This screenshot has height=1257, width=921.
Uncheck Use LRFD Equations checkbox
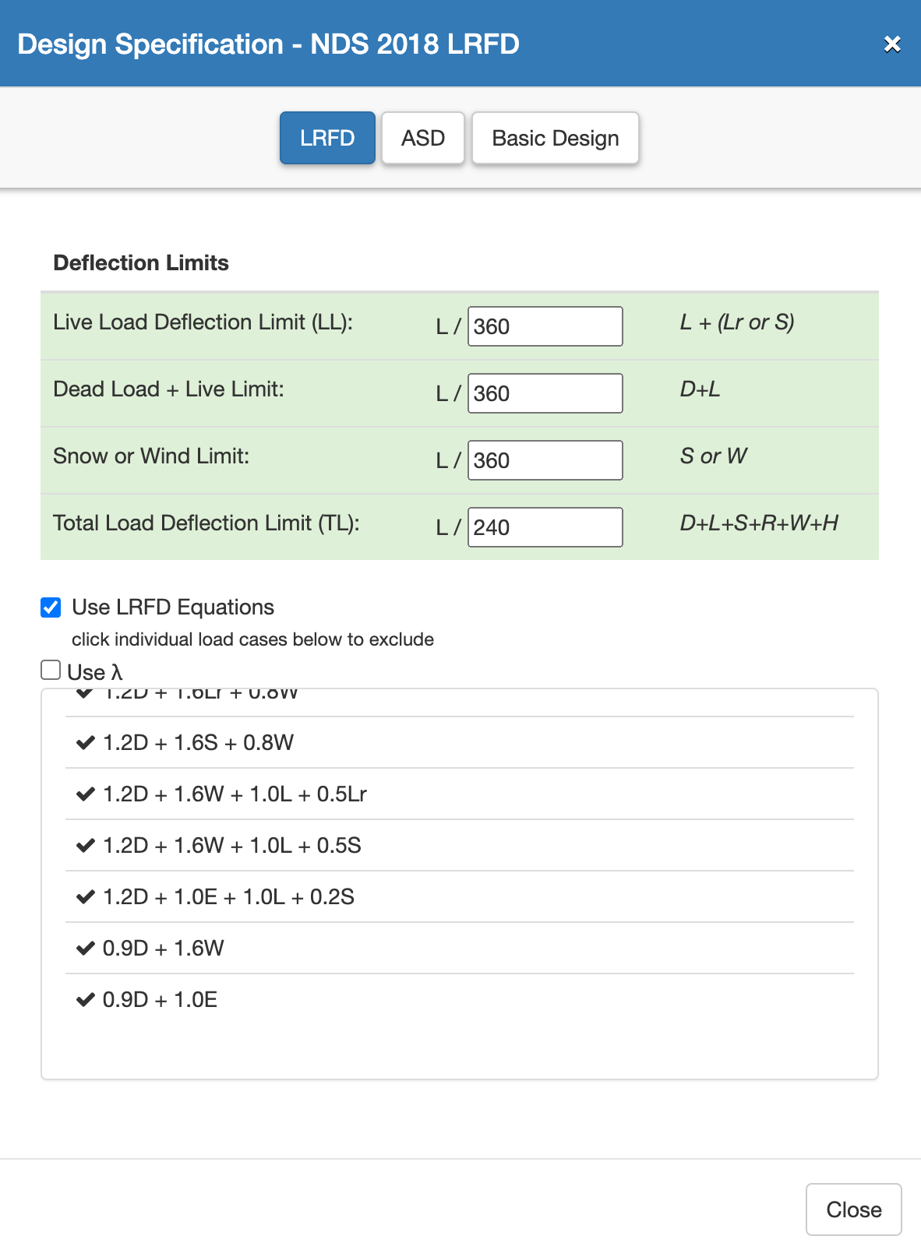tap(51, 607)
